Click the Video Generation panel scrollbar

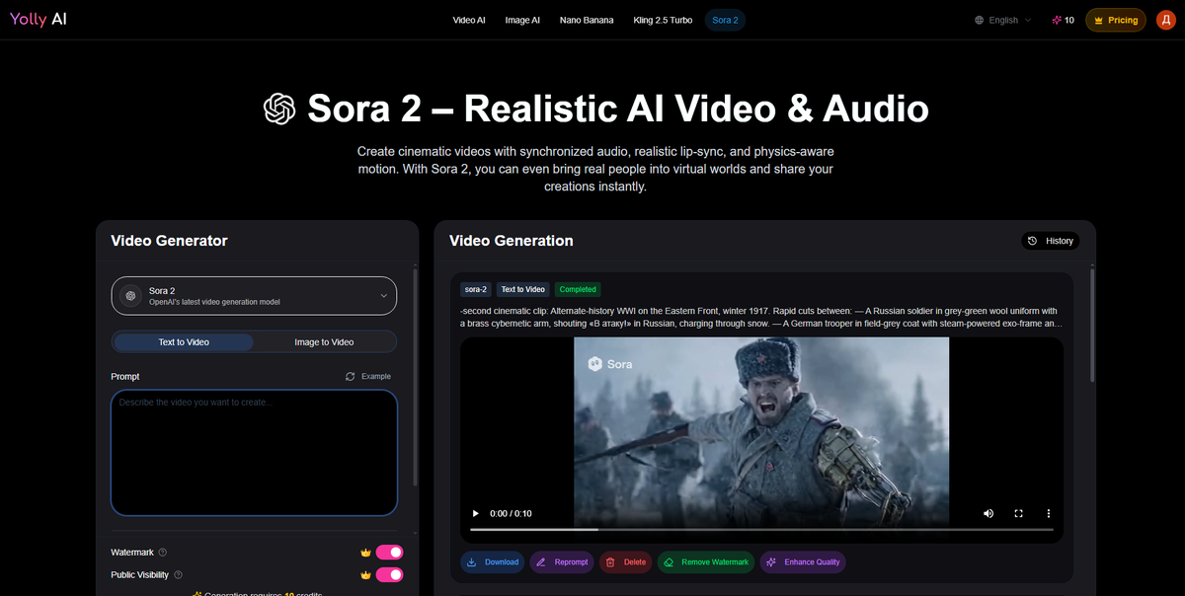pyautogui.click(x=1091, y=324)
